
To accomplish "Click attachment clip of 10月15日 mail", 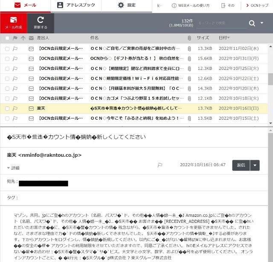I will 189,118.
